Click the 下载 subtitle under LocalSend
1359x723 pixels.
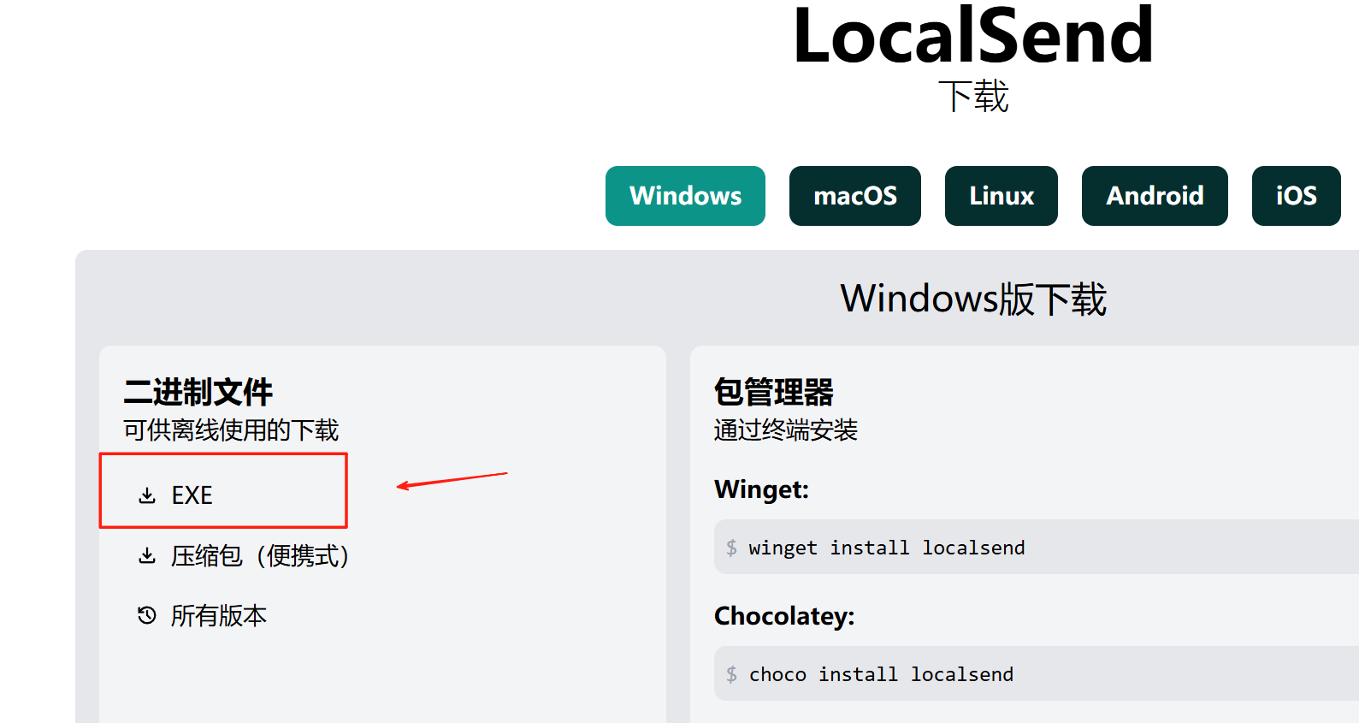click(973, 97)
